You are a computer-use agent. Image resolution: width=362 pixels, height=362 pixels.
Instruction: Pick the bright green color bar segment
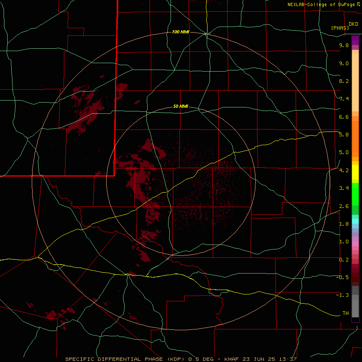[x=355, y=194]
